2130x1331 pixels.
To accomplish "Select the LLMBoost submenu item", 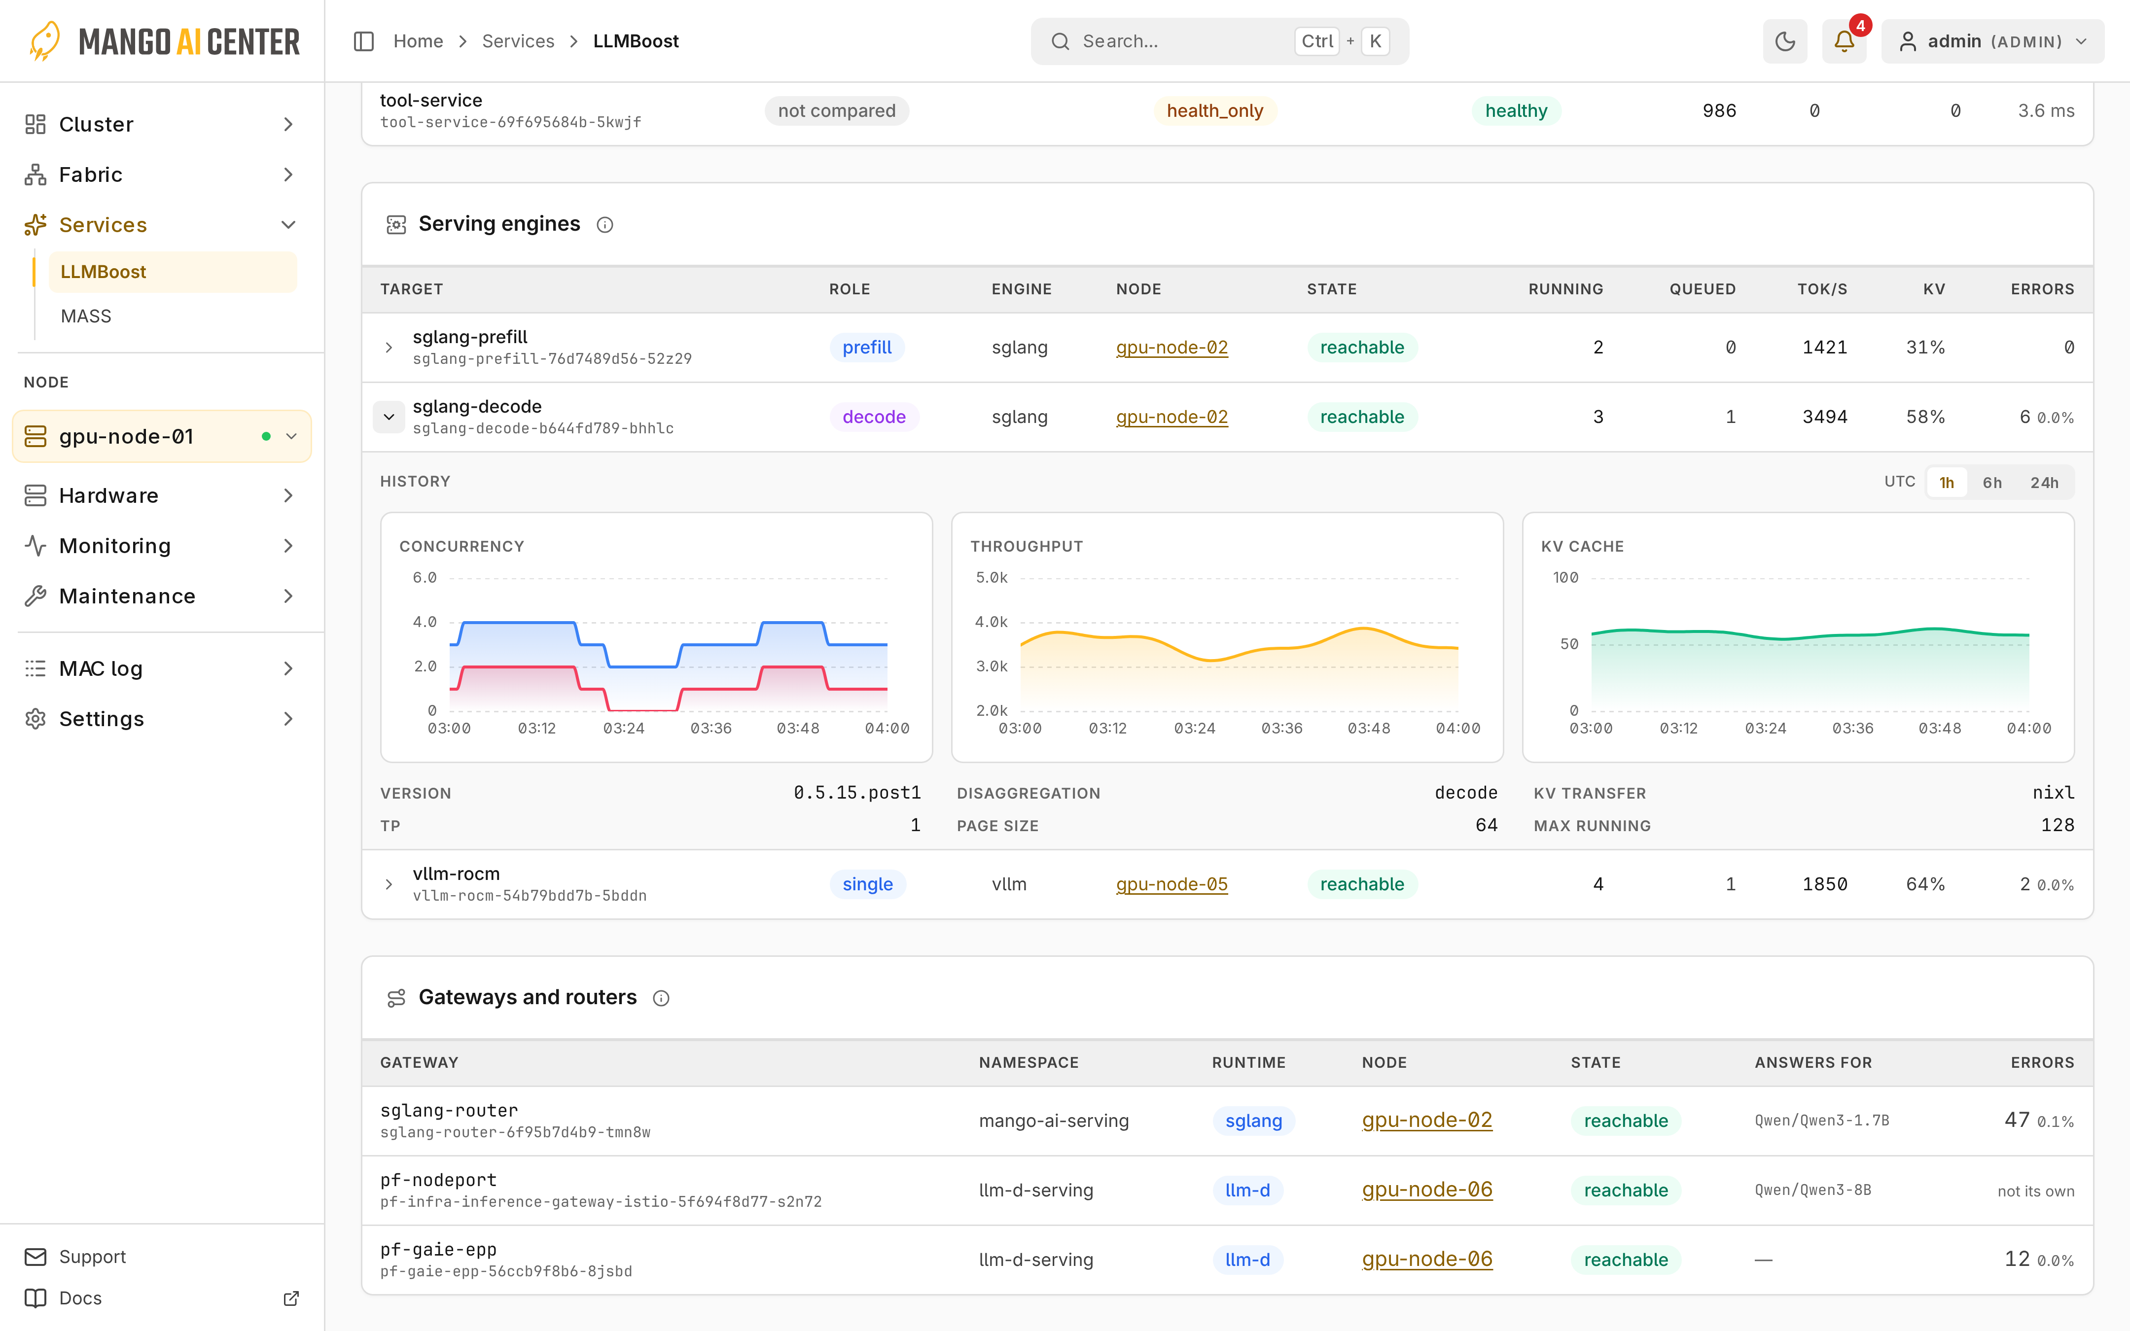I will pos(173,272).
